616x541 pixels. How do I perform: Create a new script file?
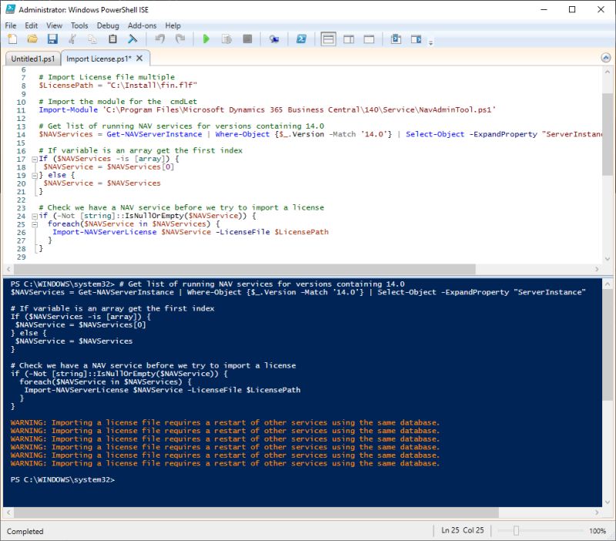(12, 39)
